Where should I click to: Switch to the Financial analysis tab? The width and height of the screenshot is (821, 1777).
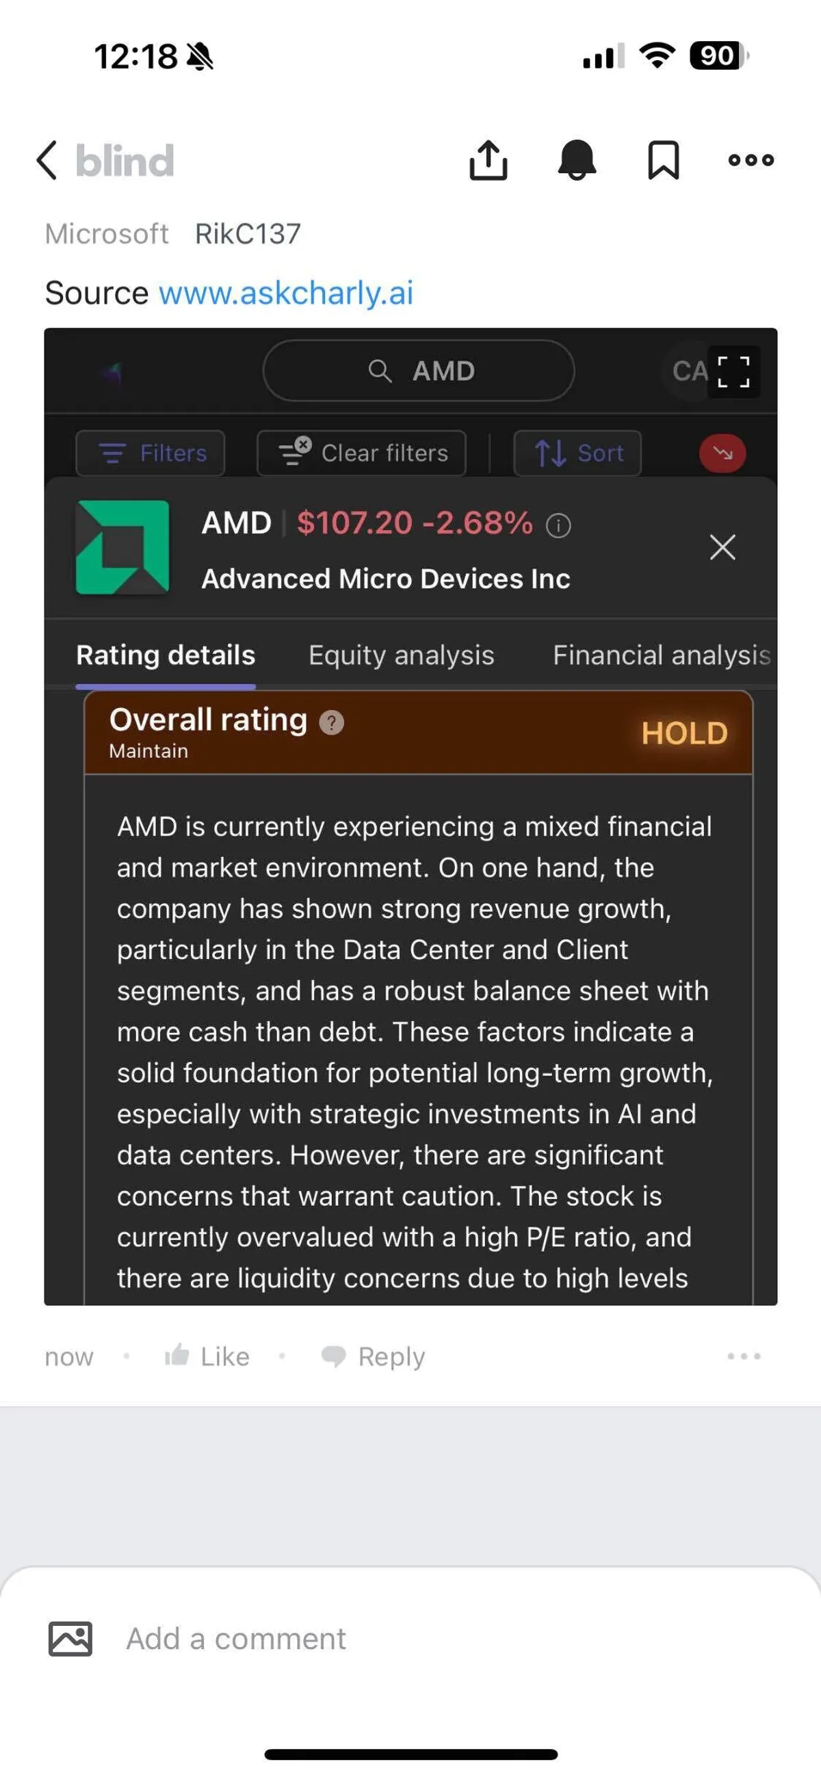coord(661,655)
